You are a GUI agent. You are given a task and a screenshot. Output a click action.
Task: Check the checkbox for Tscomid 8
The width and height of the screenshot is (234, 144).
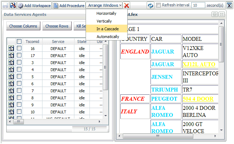(x=19, y=98)
